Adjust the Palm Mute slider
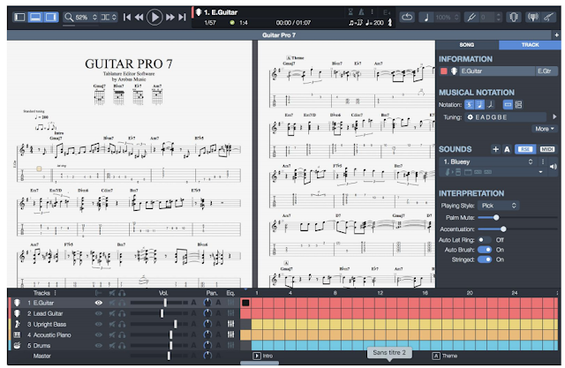Screen dimensions: 565x368 pos(496,217)
